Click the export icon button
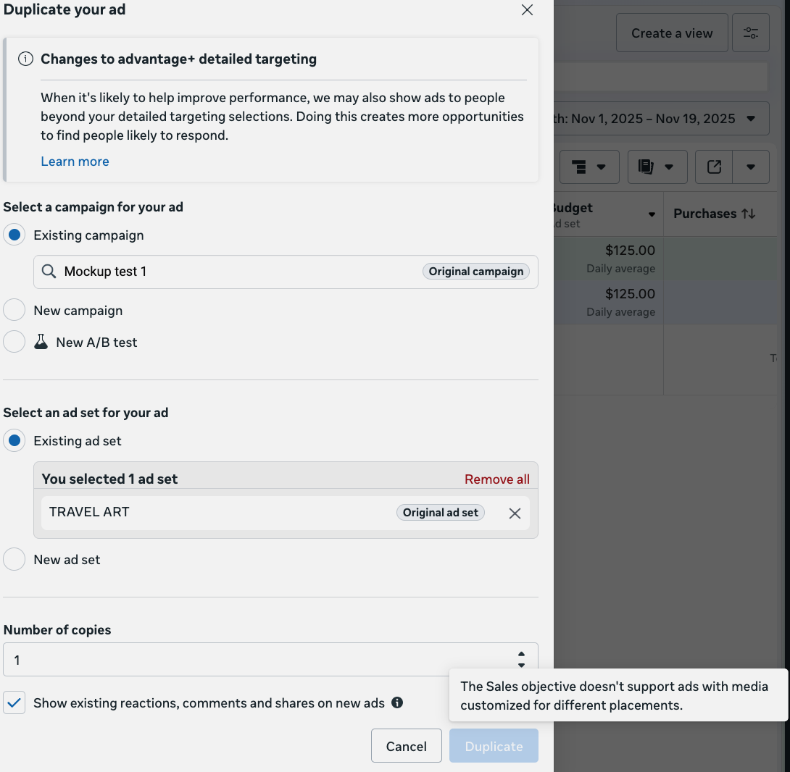 tap(714, 167)
